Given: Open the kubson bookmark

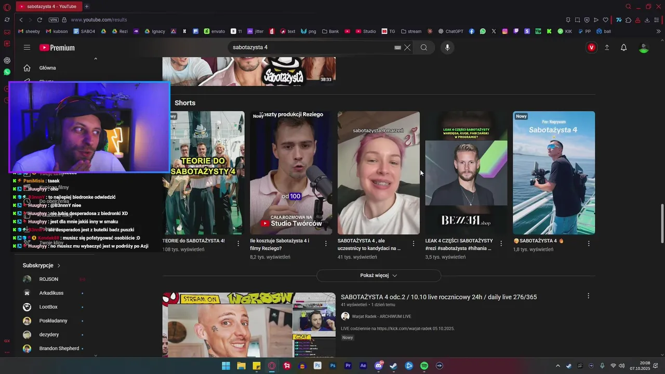Looking at the screenshot, I should [x=57, y=31].
